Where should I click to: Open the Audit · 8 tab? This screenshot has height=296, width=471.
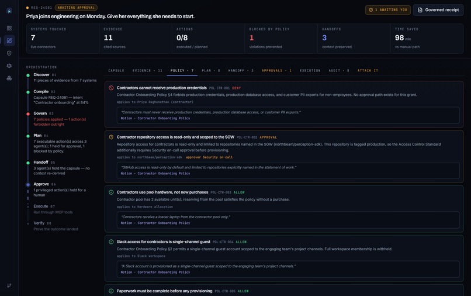point(339,70)
